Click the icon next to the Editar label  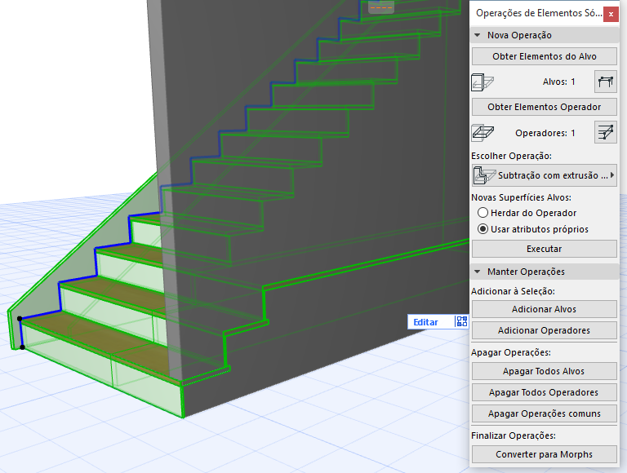[x=461, y=321]
